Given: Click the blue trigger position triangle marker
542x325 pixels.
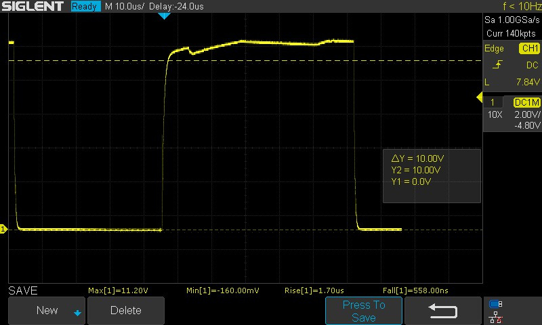Looking at the screenshot, I should (x=163, y=16).
